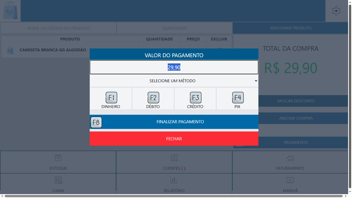Open settings via the gear icon

[x=336, y=11]
